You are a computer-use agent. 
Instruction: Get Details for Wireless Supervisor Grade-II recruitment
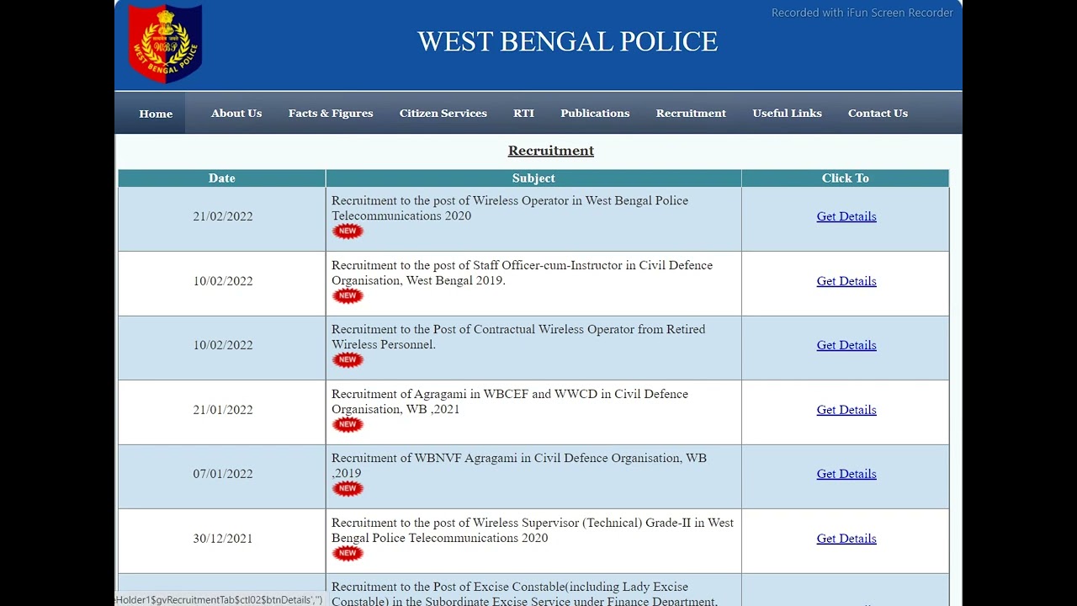point(846,539)
